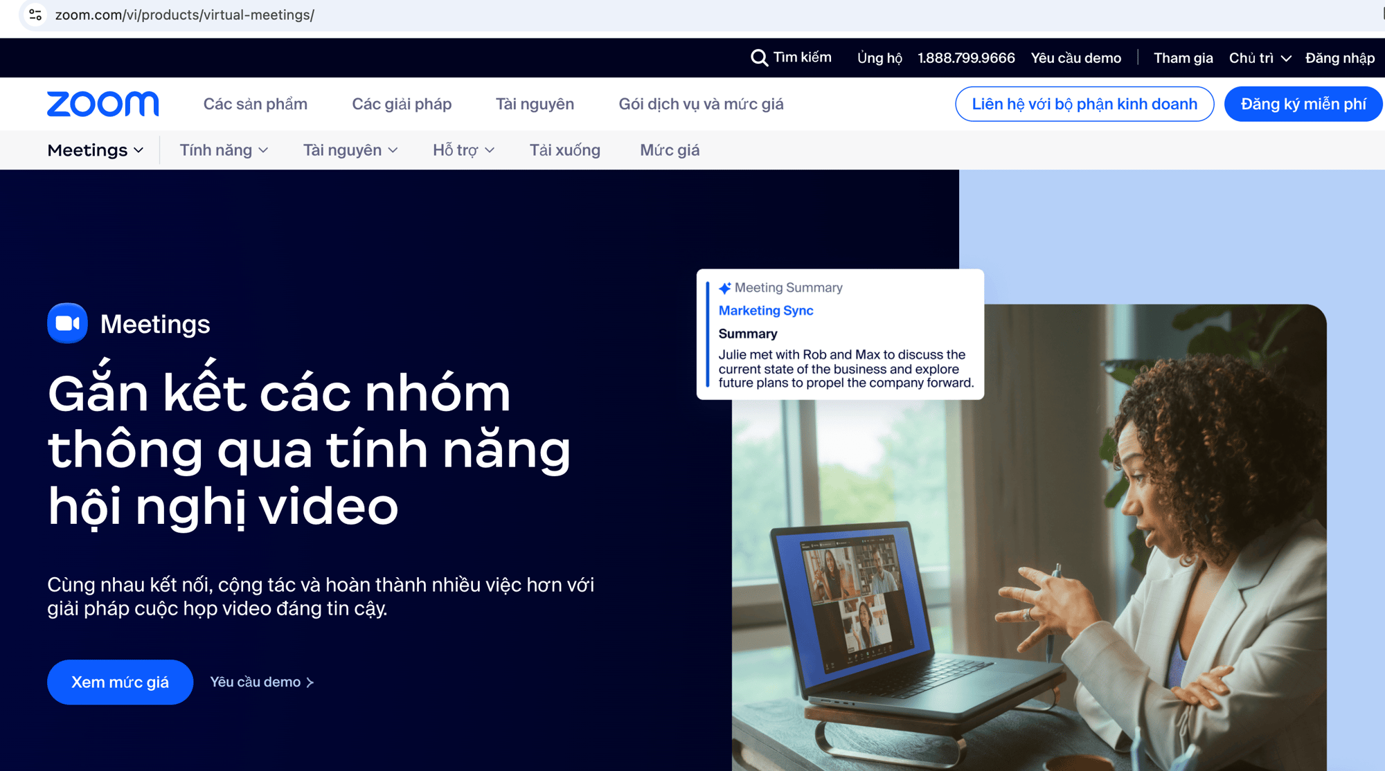Expand the Tính năng submenu
1385x771 pixels.
[224, 150]
